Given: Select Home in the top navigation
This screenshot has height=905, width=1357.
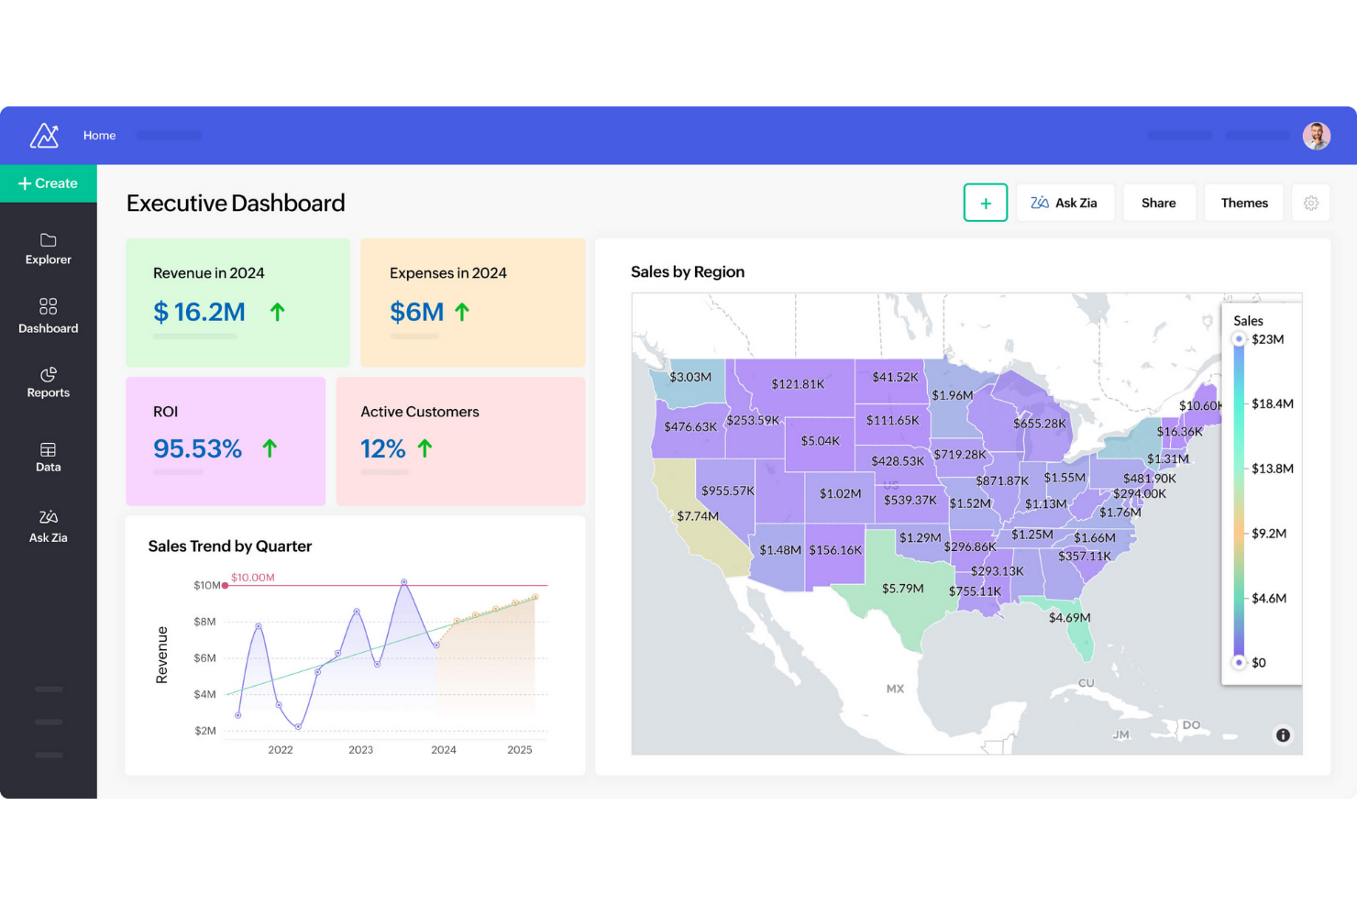Looking at the screenshot, I should point(99,135).
